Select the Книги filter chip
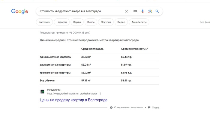 pyautogui.click(x=91, y=22)
